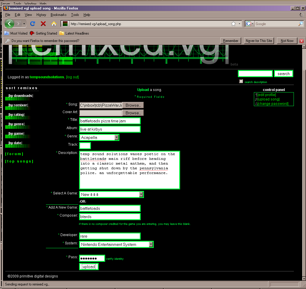Open the top songs link
Screen dimensions: 306x289
point(19,161)
